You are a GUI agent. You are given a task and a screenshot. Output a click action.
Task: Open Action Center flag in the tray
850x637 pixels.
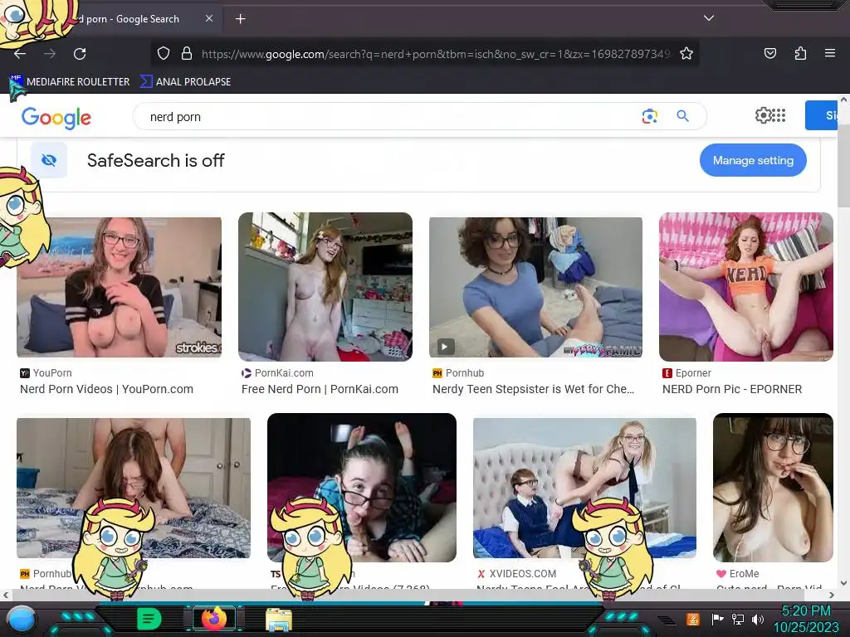point(717,619)
